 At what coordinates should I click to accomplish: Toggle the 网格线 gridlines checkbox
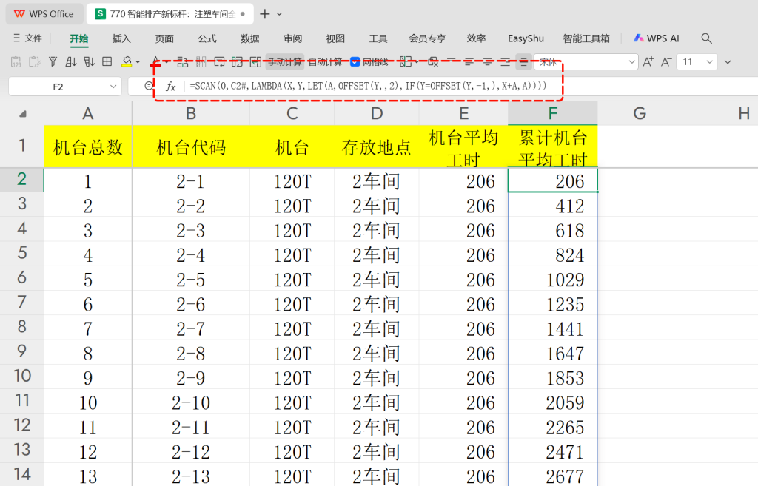(x=355, y=62)
